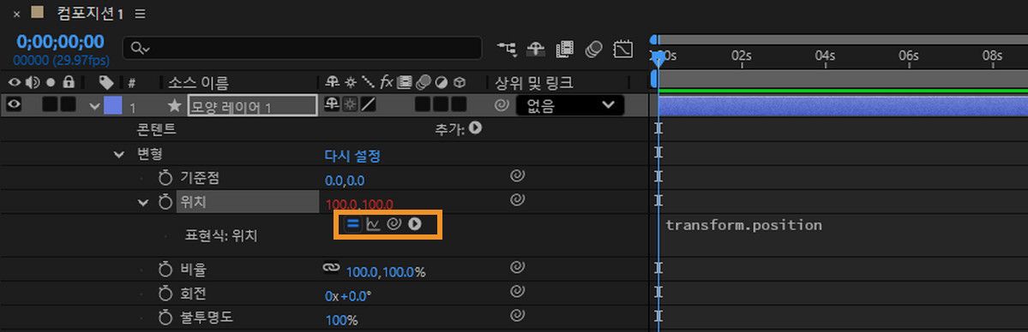Collapse the 모양 레이어 1 layer chevron
The width and height of the screenshot is (1028, 332).
[x=96, y=105]
